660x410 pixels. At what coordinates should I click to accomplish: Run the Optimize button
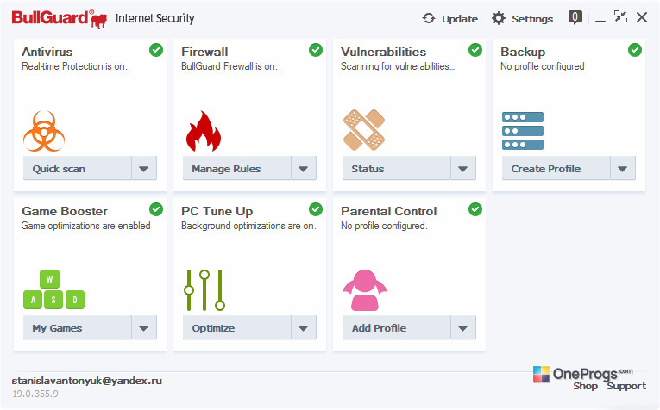(x=237, y=327)
